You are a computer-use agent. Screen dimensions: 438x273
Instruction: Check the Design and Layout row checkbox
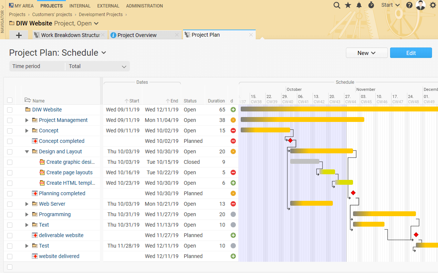click(x=10, y=151)
